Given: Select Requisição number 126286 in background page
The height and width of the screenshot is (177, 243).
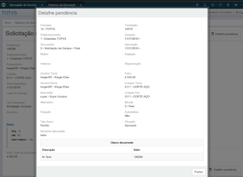Looking at the screenshot, I should (11, 49).
